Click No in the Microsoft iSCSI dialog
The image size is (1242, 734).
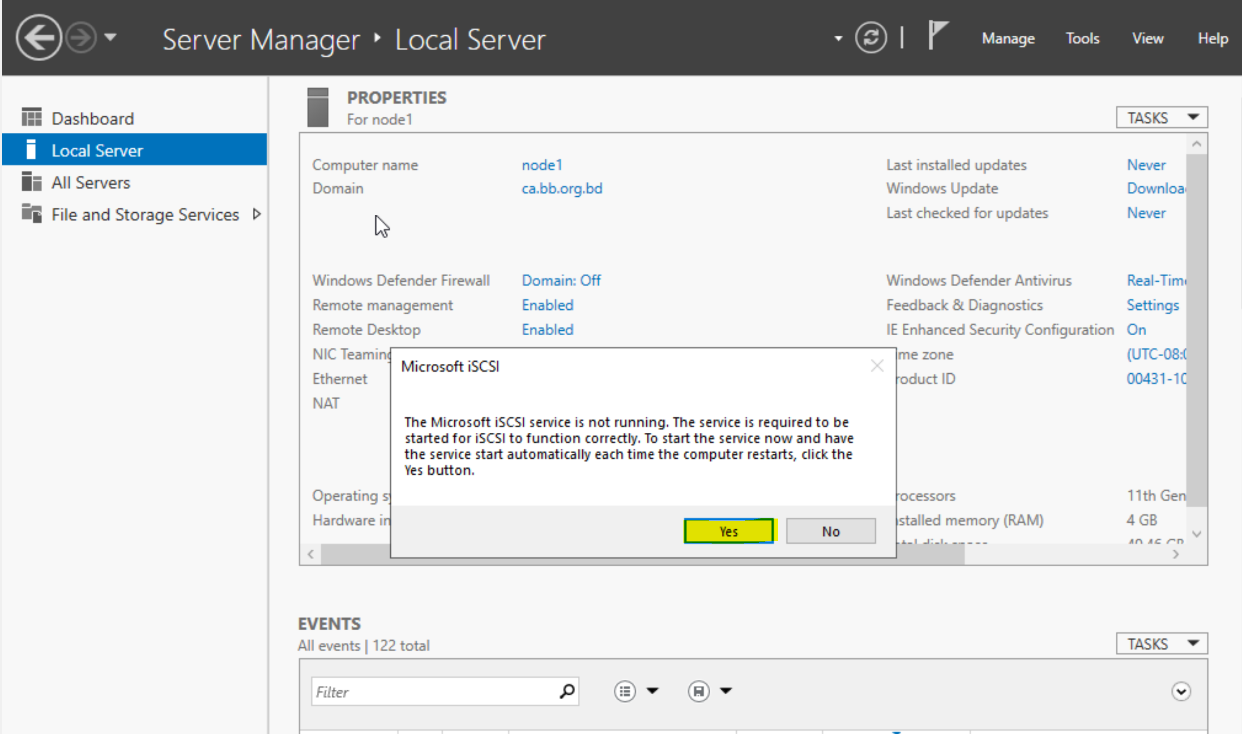pos(831,531)
